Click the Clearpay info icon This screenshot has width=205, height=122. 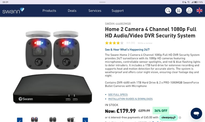(x=180, y=117)
